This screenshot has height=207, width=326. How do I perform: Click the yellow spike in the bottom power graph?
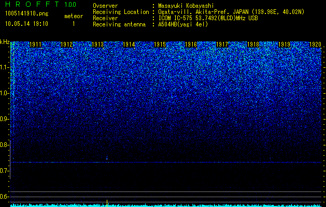pyautogui.click(x=107, y=203)
